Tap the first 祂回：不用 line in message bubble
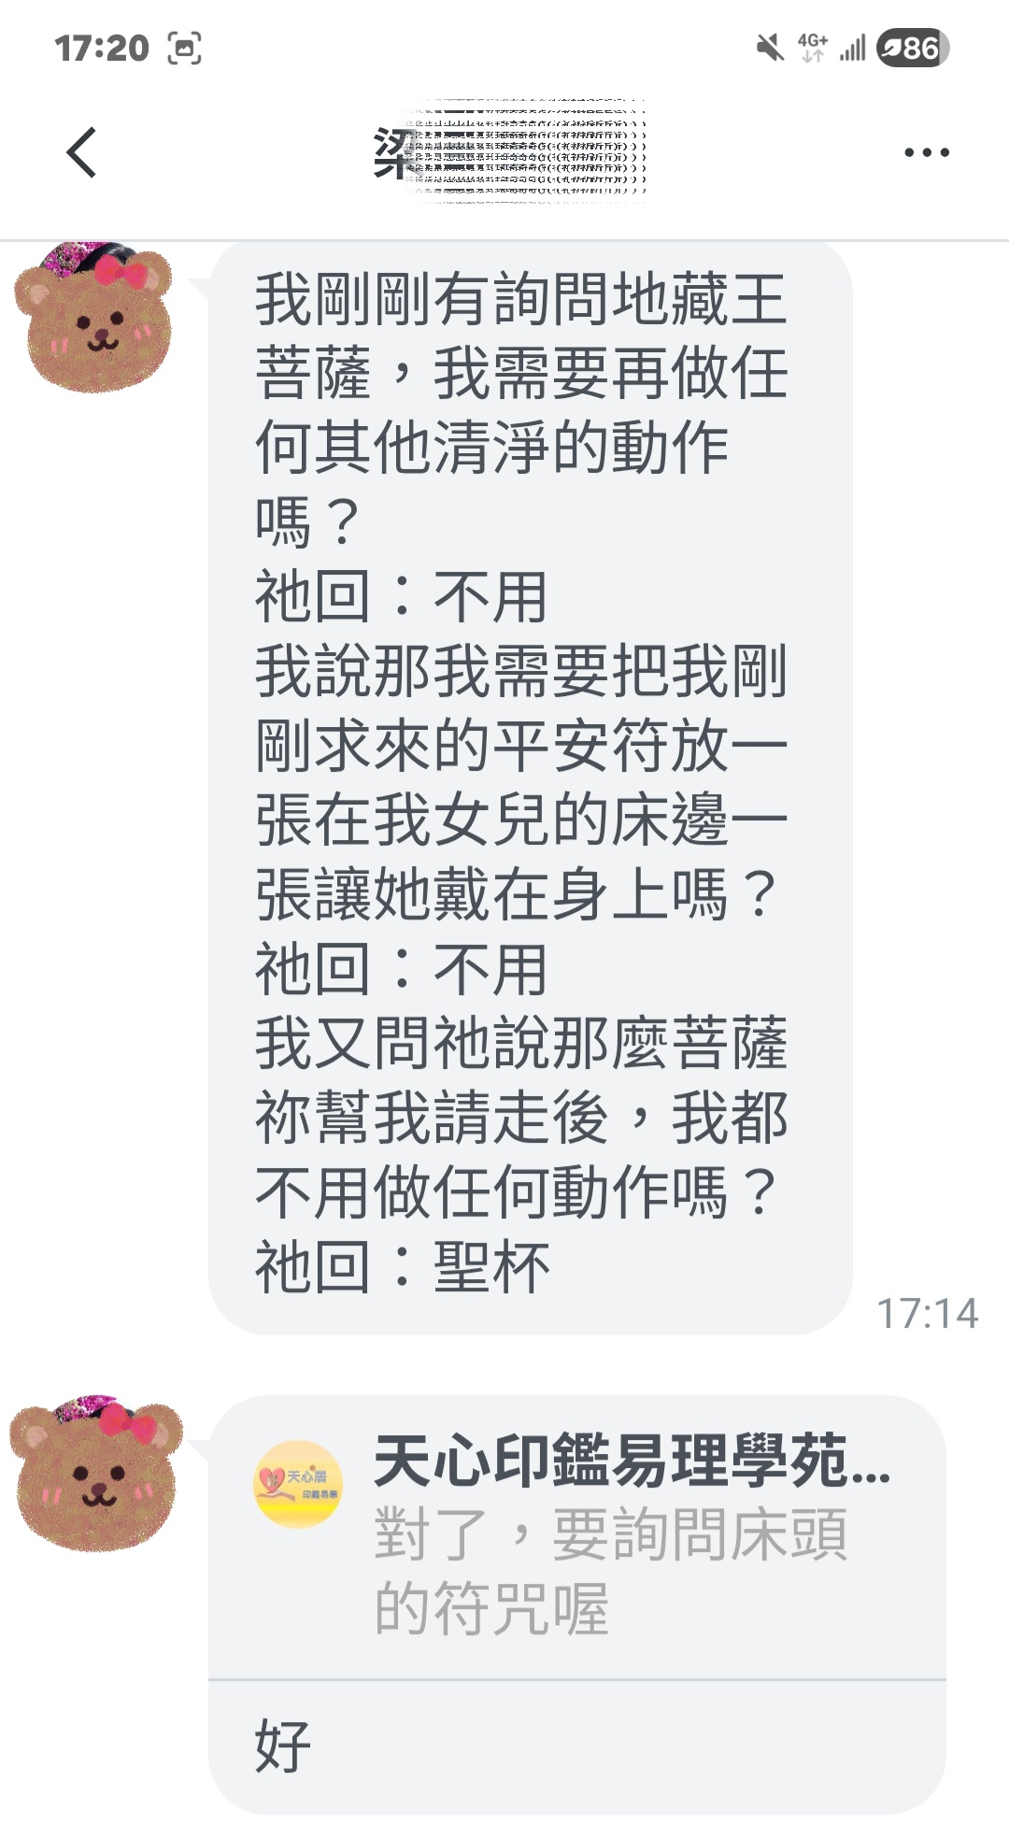Image resolution: width=1009 pixels, height=1824 pixels. coord(401,596)
